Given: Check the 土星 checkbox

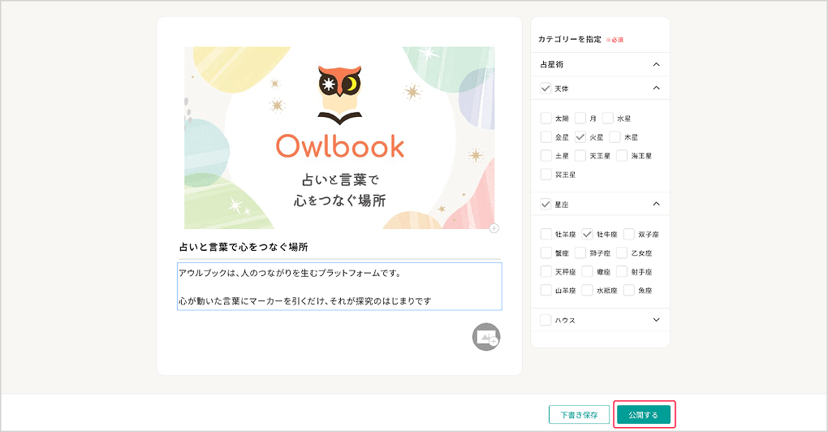Looking at the screenshot, I should (x=546, y=155).
